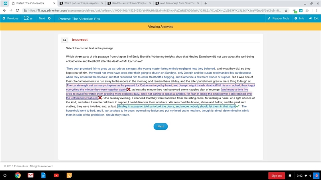The width and height of the screenshot is (321, 180).
Task: Click the user avatar in the shelf
Action: point(316,176)
